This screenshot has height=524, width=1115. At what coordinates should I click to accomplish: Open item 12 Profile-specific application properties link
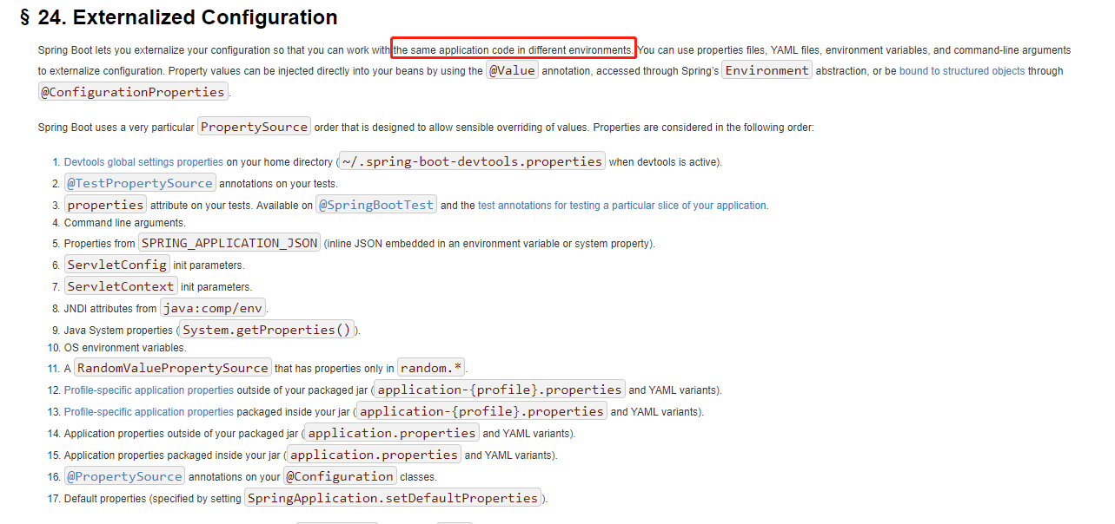149,390
